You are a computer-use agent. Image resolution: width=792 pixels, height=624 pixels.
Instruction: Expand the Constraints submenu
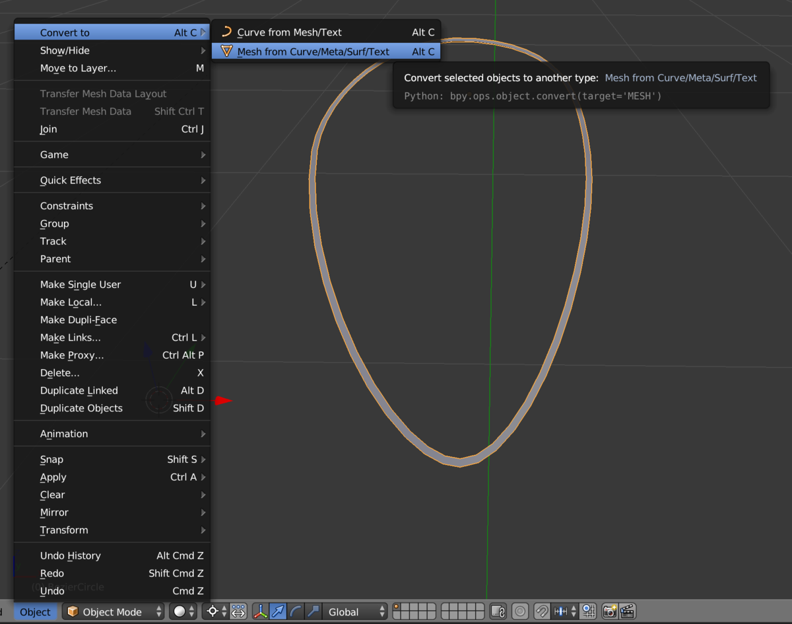(x=112, y=206)
